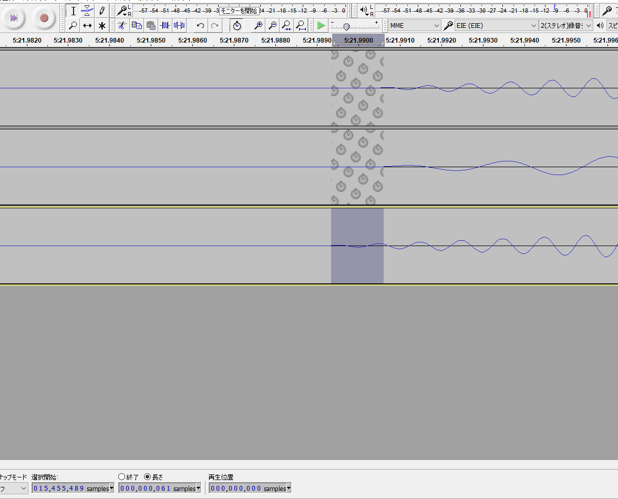The image size is (618, 499).
Task: Select the Envelope tool
Action: 87,11
